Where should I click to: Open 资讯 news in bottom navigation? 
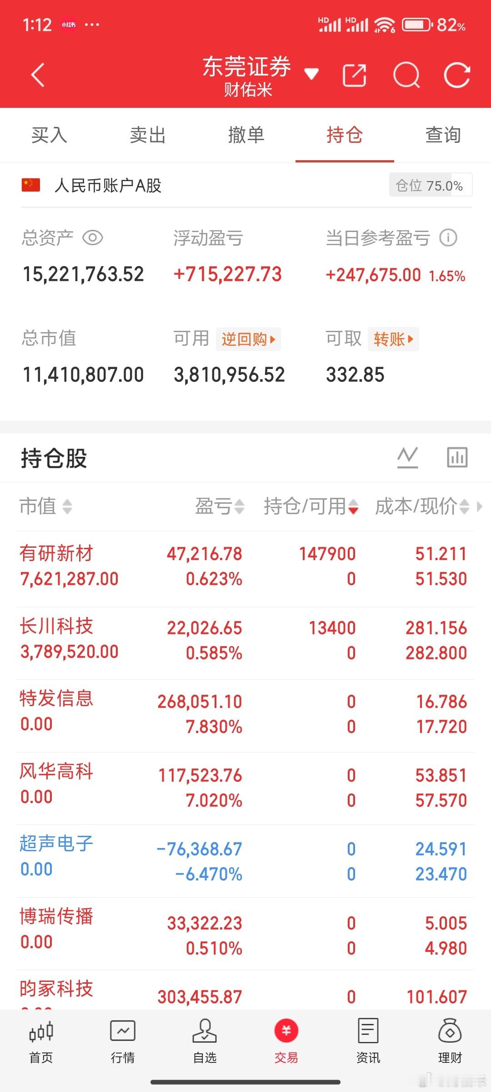(x=368, y=1041)
